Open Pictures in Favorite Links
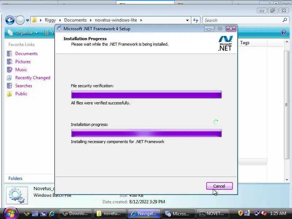 pyautogui.click(x=23, y=62)
